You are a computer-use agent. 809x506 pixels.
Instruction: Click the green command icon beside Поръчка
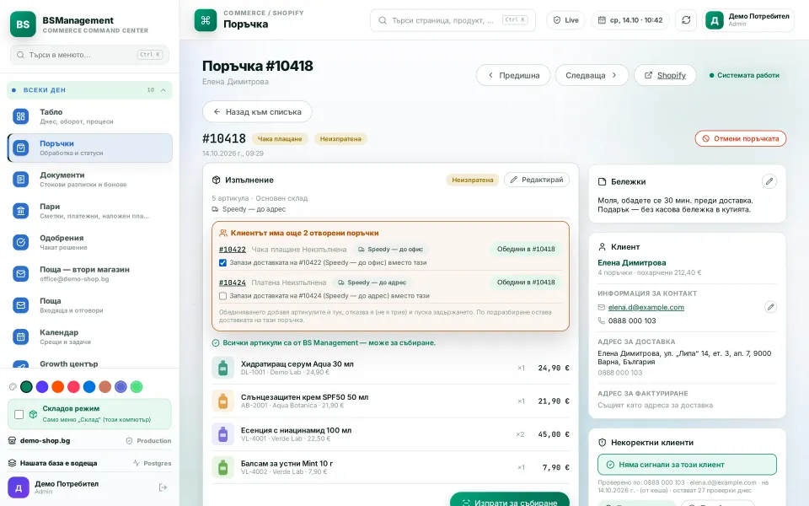coord(206,20)
